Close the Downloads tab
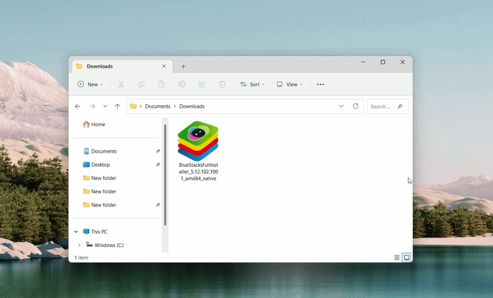This screenshot has height=298, width=493. point(164,66)
